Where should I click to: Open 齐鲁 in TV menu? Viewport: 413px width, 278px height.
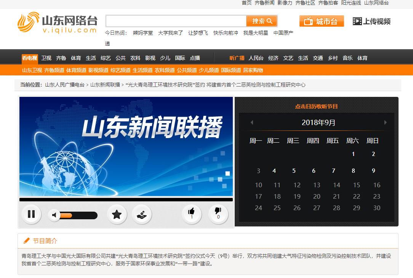pyautogui.click(x=61, y=58)
